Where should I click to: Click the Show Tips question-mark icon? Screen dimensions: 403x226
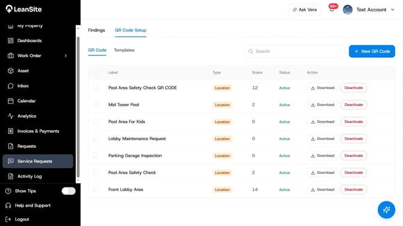tap(8, 191)
